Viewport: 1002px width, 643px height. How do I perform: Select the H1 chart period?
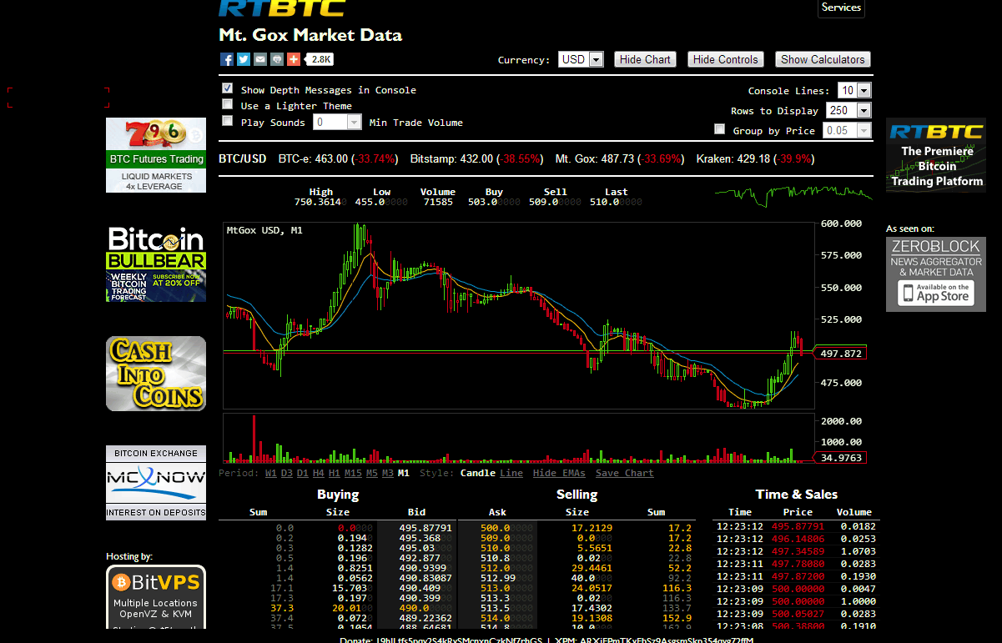(x=335, y=473)
